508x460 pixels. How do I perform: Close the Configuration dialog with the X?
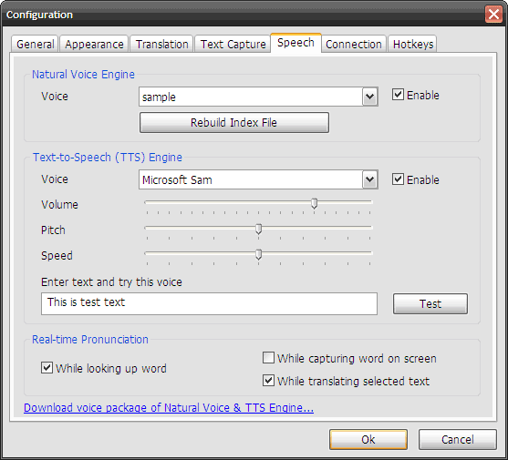pos(493,15)
